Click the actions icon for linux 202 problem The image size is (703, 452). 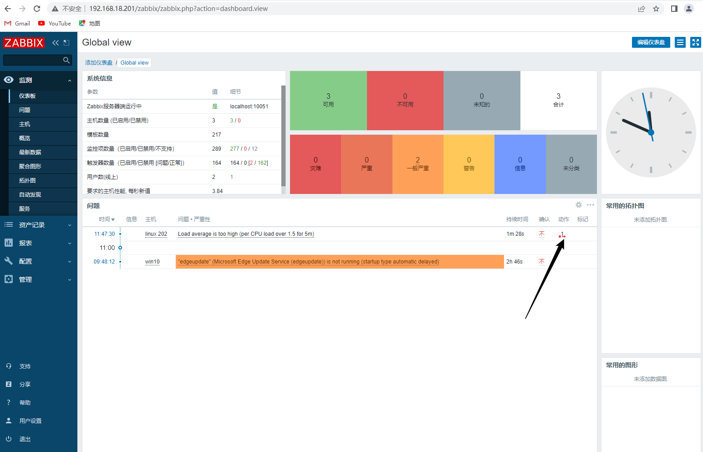(x=562, y=234)
